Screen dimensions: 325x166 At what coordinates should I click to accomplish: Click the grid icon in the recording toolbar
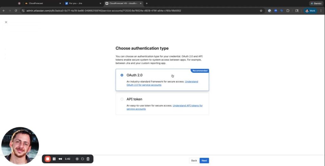pyautogui.click(x=77, y=159)
